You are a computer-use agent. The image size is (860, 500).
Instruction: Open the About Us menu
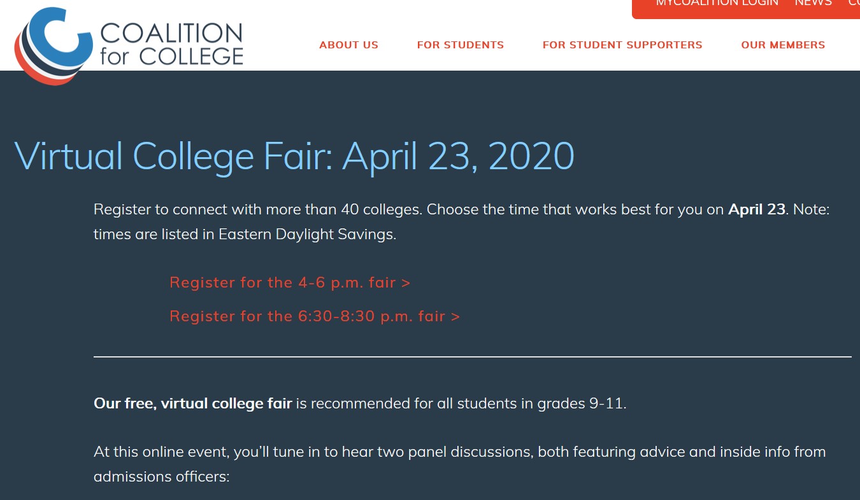348,45
